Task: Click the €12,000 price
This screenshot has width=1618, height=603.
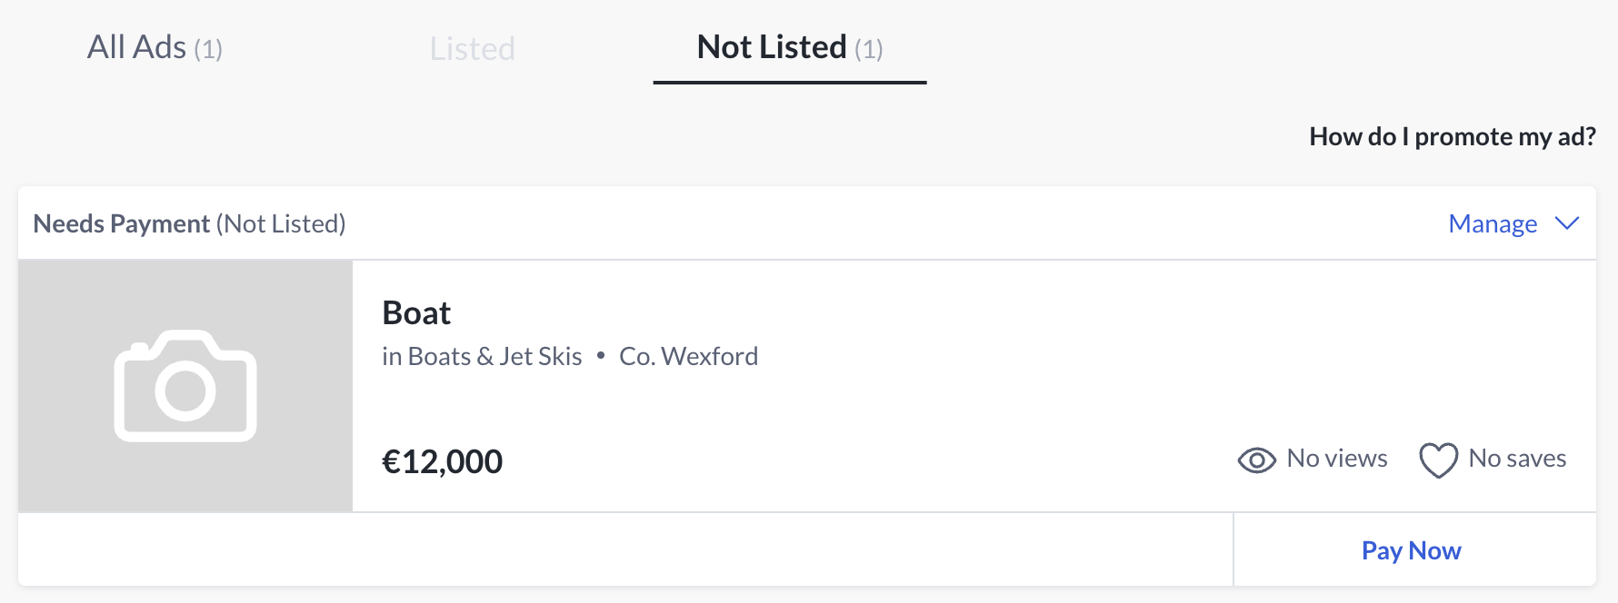Action: click(x=442, y=461)
